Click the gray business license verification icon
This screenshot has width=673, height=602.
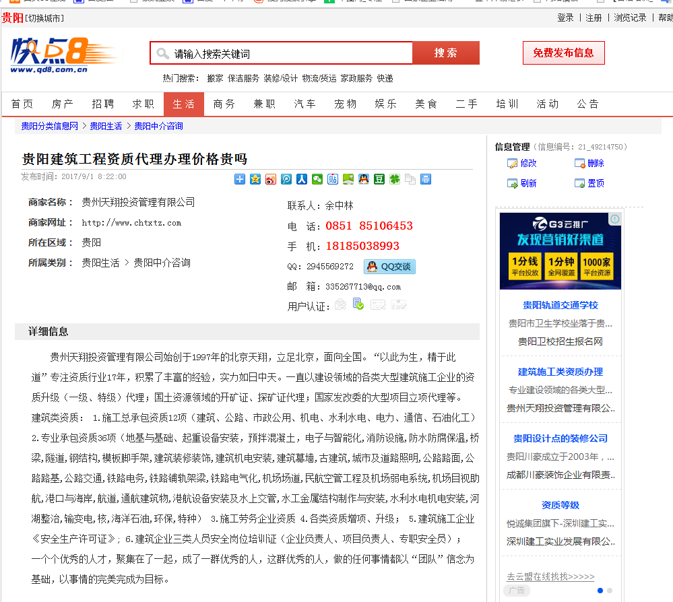pyautogui.click(x=378, y=305)
